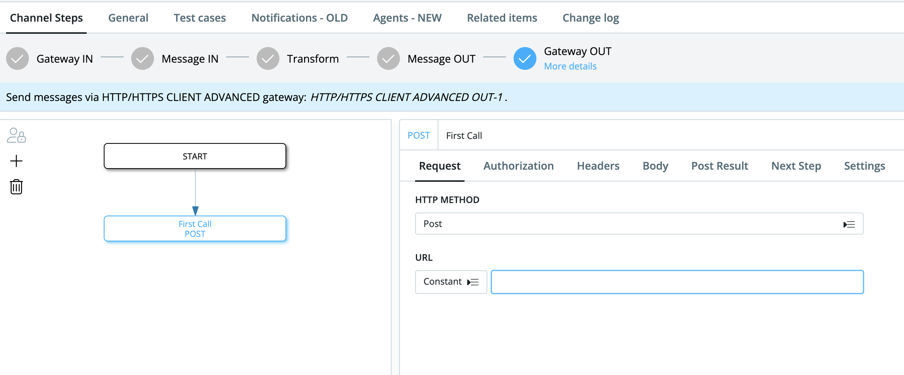Expand the URL Constant type dropdown
This screenshot has width=904, height=375.
click(x=451, y=282)
